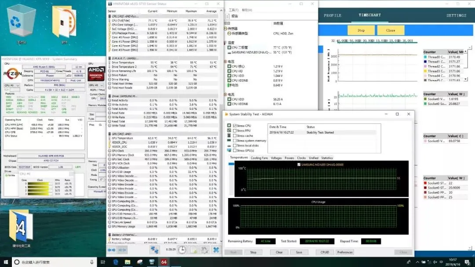Click the yellow Close button in the time chart
Image resolution: width=475 pixels, height=267 pixels.
(391, 30)
